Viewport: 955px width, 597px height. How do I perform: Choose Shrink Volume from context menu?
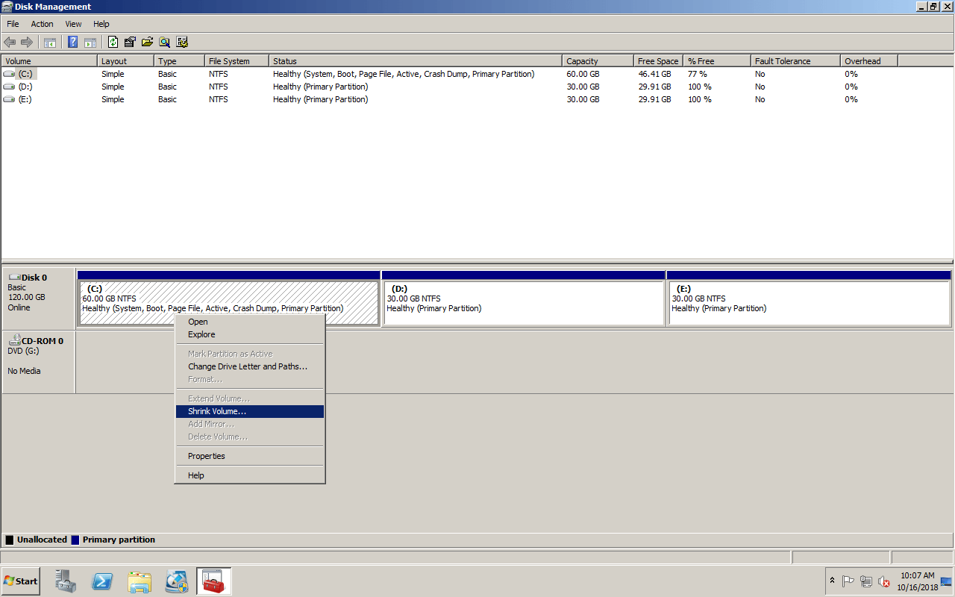point(217,411)
